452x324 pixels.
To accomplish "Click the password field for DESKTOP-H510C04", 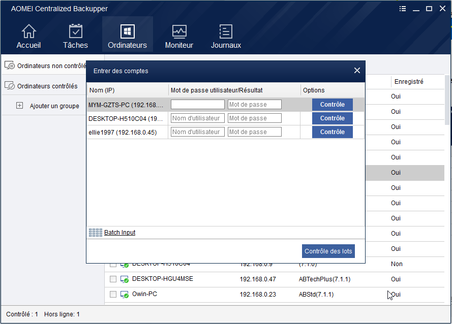I will [254, 118].
